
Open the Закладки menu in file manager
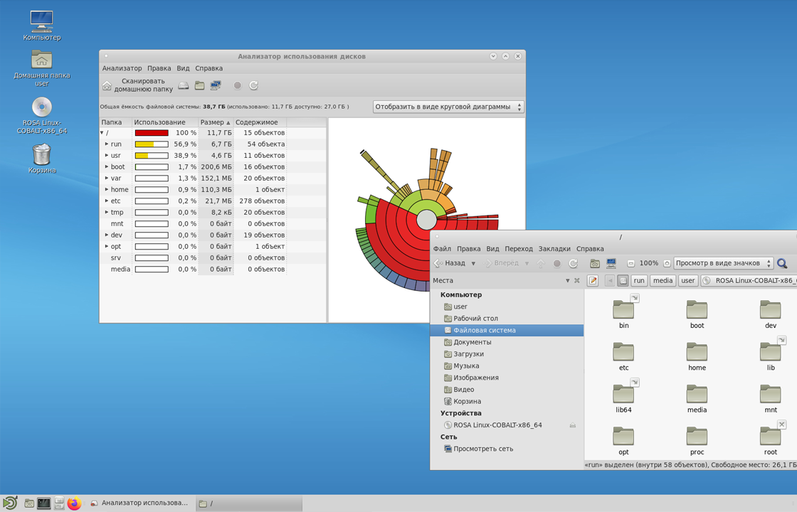[x=554, y=248]
